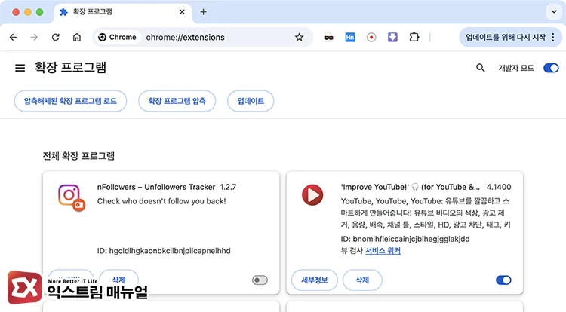Click the version number 4.1400
The width and height of the screenshot is (566, 312).
click(499, 187)
